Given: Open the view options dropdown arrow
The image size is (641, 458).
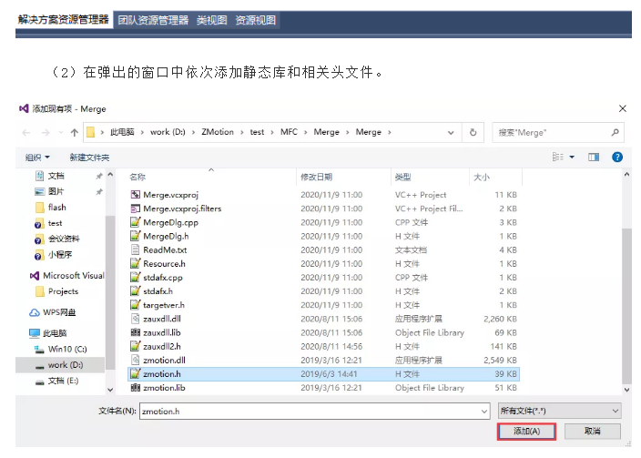Looking at the screenshot, I should 572,157.
